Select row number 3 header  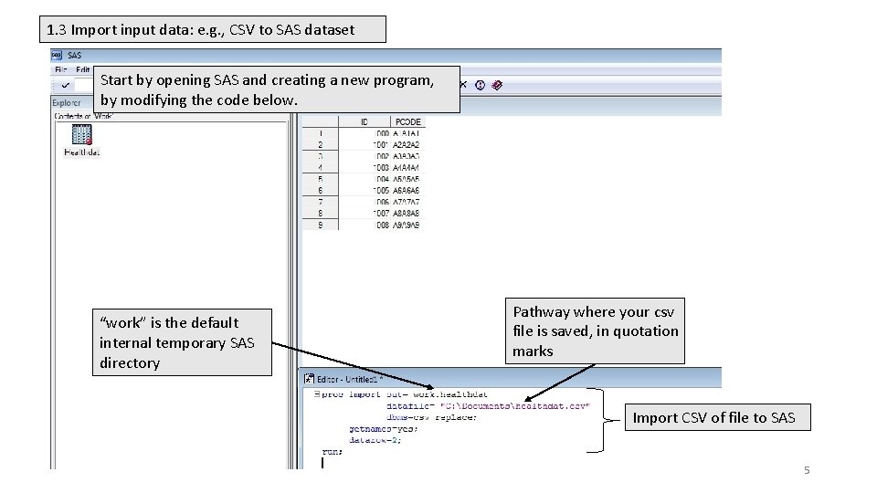(321, 156)
